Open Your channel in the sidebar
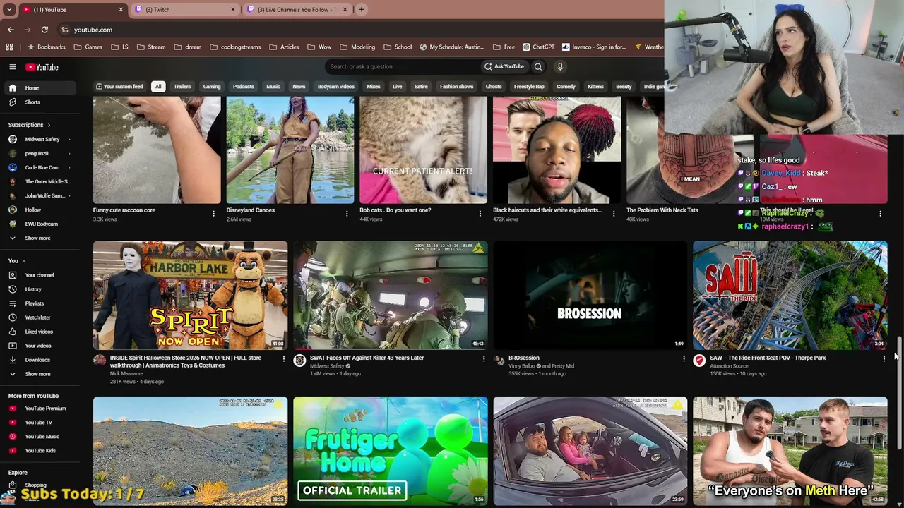The width and height of the screenshot is (904, 508). pyautogui.click(x=40, y=275)
